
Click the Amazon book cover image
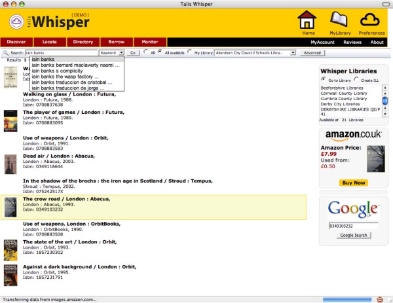coord(376,159)
